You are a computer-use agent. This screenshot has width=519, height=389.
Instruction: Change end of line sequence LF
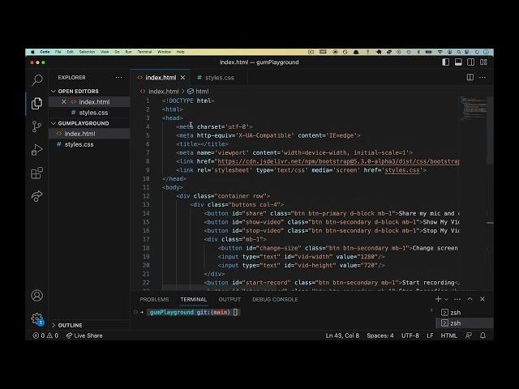click(x=430, y=336)
